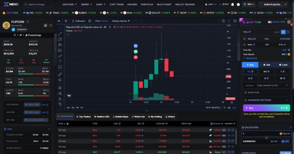Click the gradient Buy 0.2 button

tap(266, 108)
